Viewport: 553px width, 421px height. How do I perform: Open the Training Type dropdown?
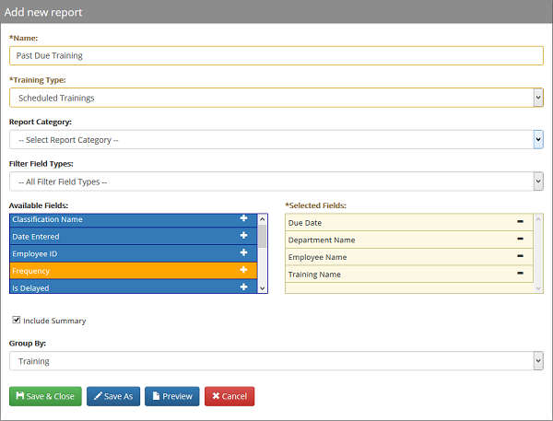tap(276, 98)
